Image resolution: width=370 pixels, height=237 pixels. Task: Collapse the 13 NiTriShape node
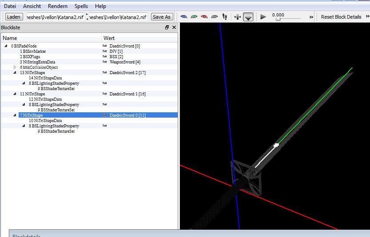(15, 73)
